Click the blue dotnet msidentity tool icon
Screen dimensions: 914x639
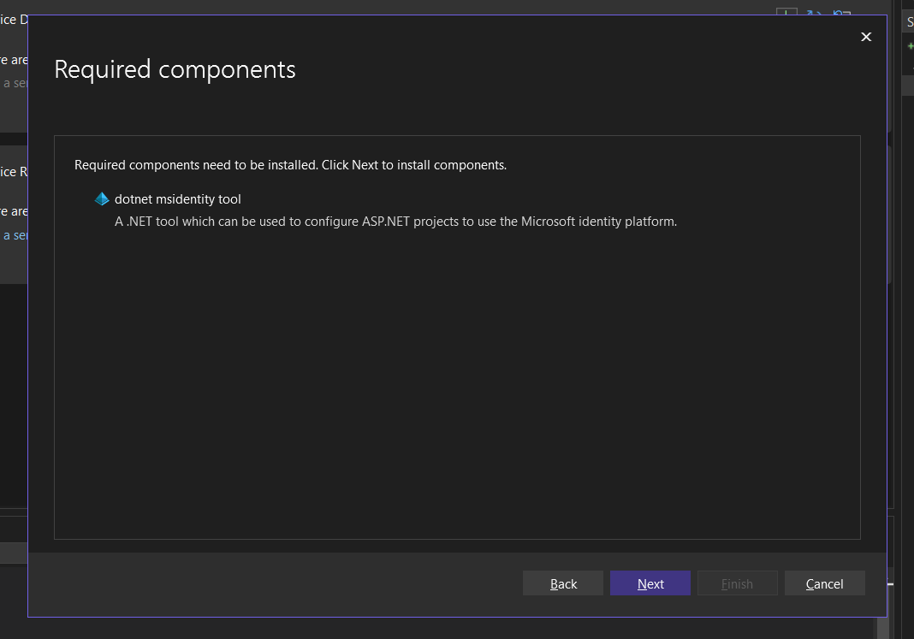[x=102, y=199]
